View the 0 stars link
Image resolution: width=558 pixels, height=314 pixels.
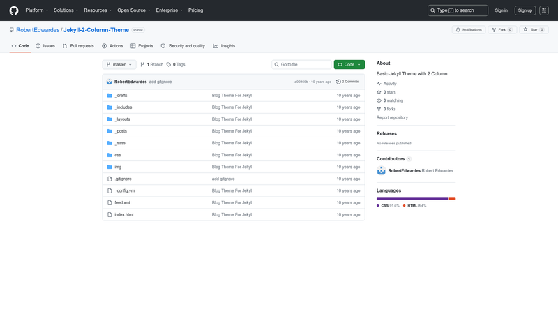click(x=386, y=92)
